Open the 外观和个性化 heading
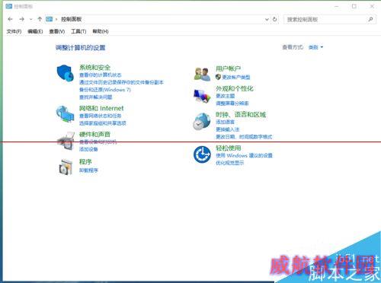 tap(235, 88)
